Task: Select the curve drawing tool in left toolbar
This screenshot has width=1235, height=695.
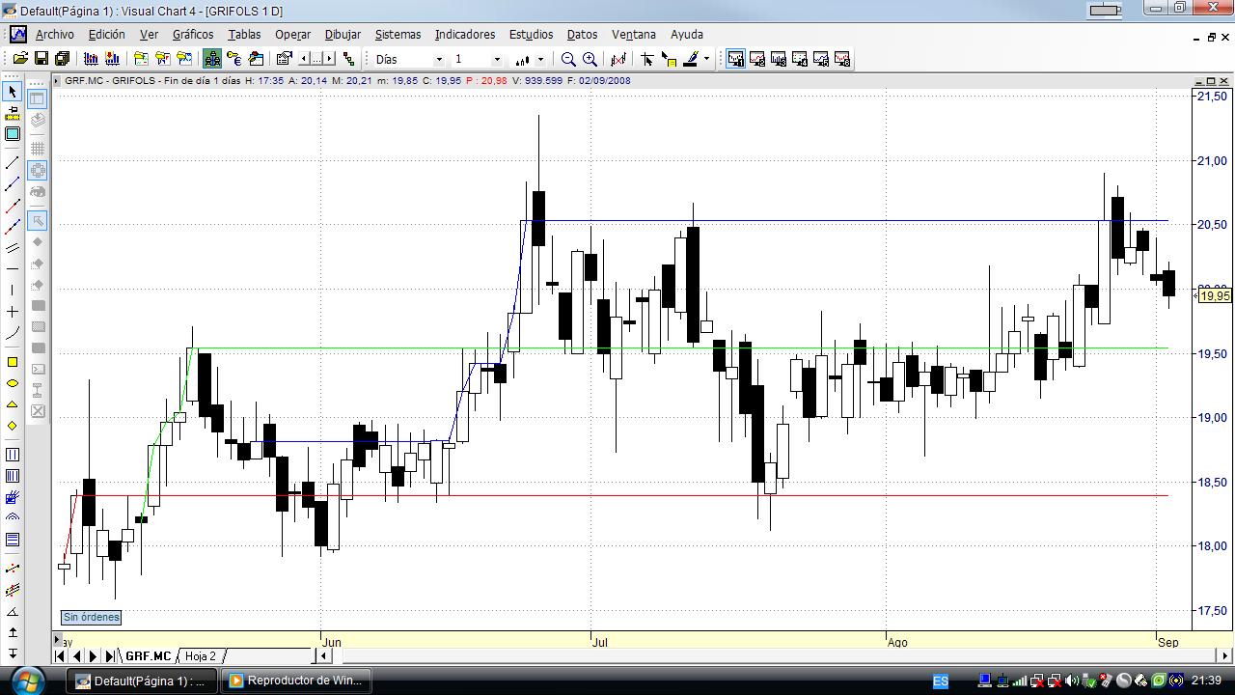Action: pyautogui.click(x=13, y=334)
